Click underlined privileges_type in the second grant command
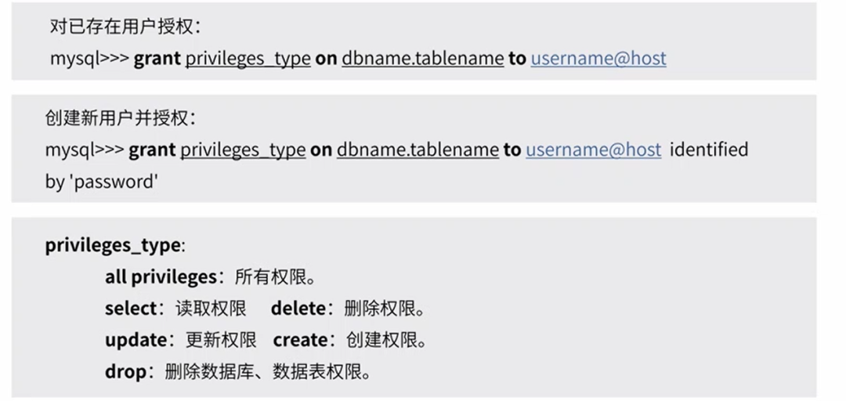Viewport: 846px width, 401px height. tap(243, 149)
